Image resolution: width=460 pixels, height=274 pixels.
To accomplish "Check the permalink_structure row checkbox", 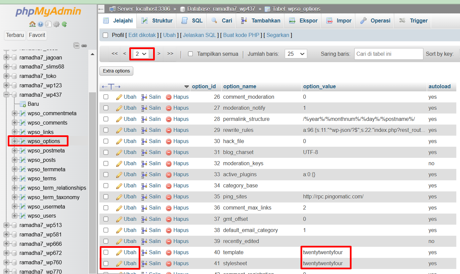I will coord(106,119).
